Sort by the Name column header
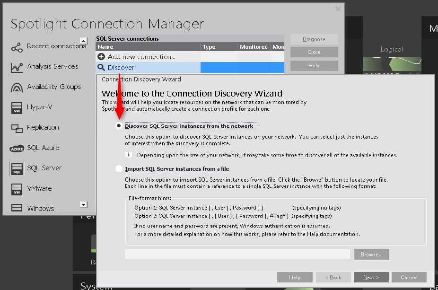Screen dimensions: 438x290 click(147, 47)
